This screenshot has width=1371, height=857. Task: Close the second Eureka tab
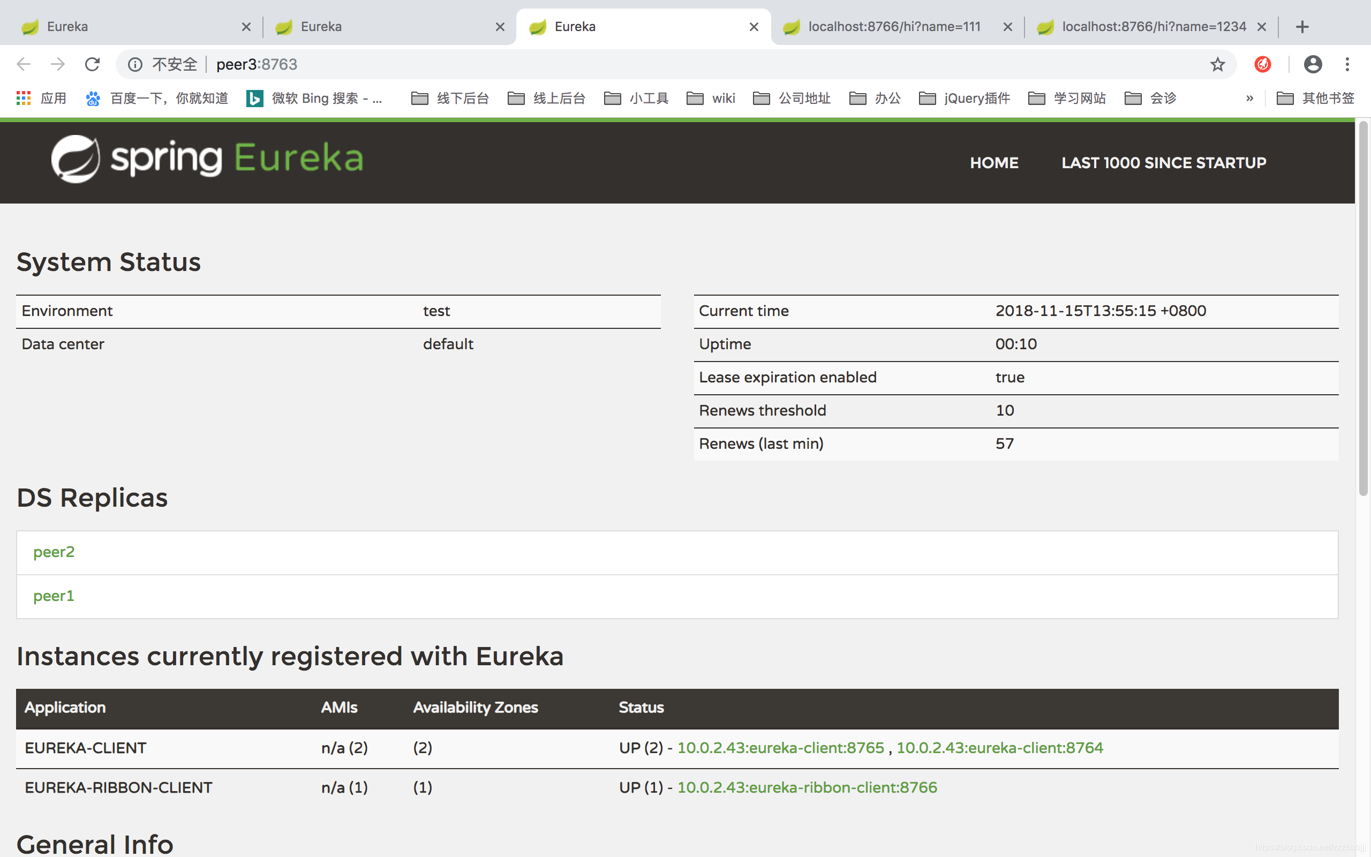(x=500, y=27)
